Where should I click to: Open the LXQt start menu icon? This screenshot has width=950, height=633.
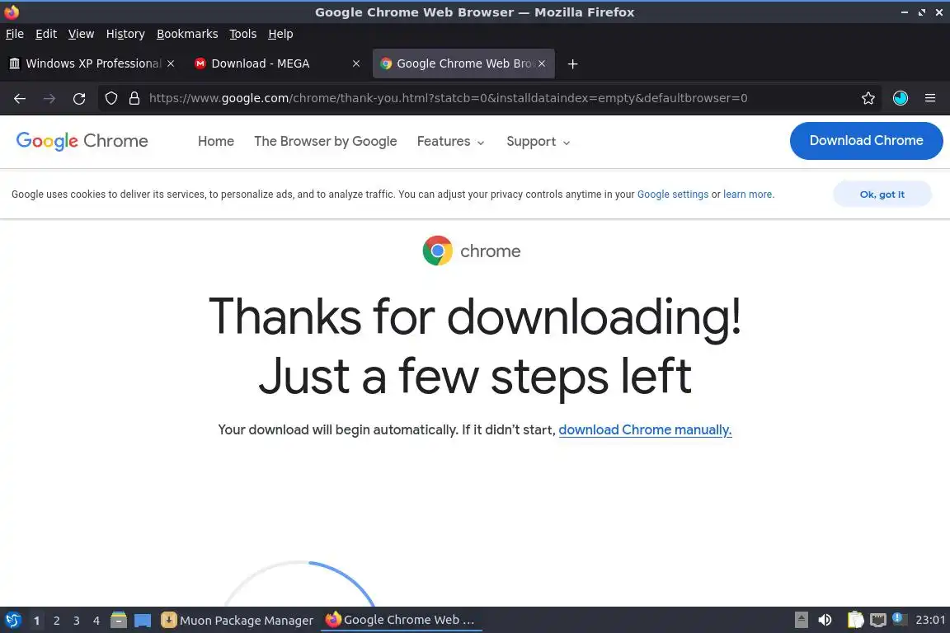pyautogui.click(x=12, y=620)
